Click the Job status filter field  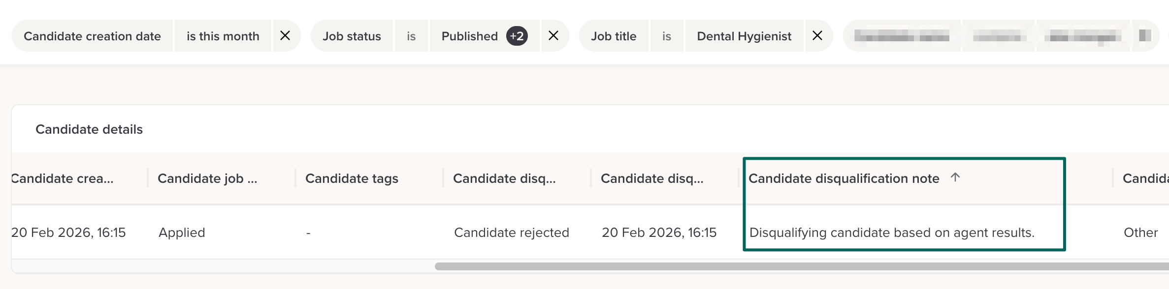point(352,36)
